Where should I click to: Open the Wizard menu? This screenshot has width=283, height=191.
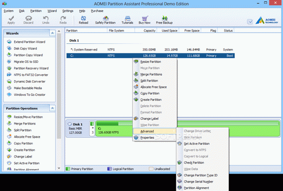(x=52, y=11)
